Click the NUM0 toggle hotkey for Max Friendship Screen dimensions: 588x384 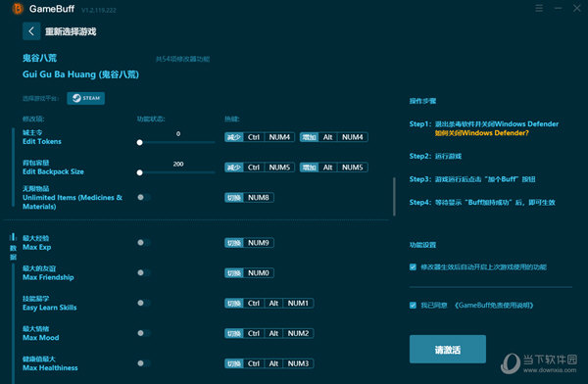(x=249, y=273)
